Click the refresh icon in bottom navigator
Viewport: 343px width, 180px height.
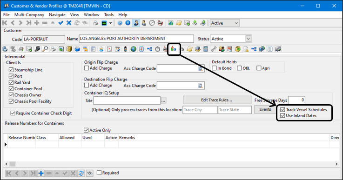[x=81, y=173]
